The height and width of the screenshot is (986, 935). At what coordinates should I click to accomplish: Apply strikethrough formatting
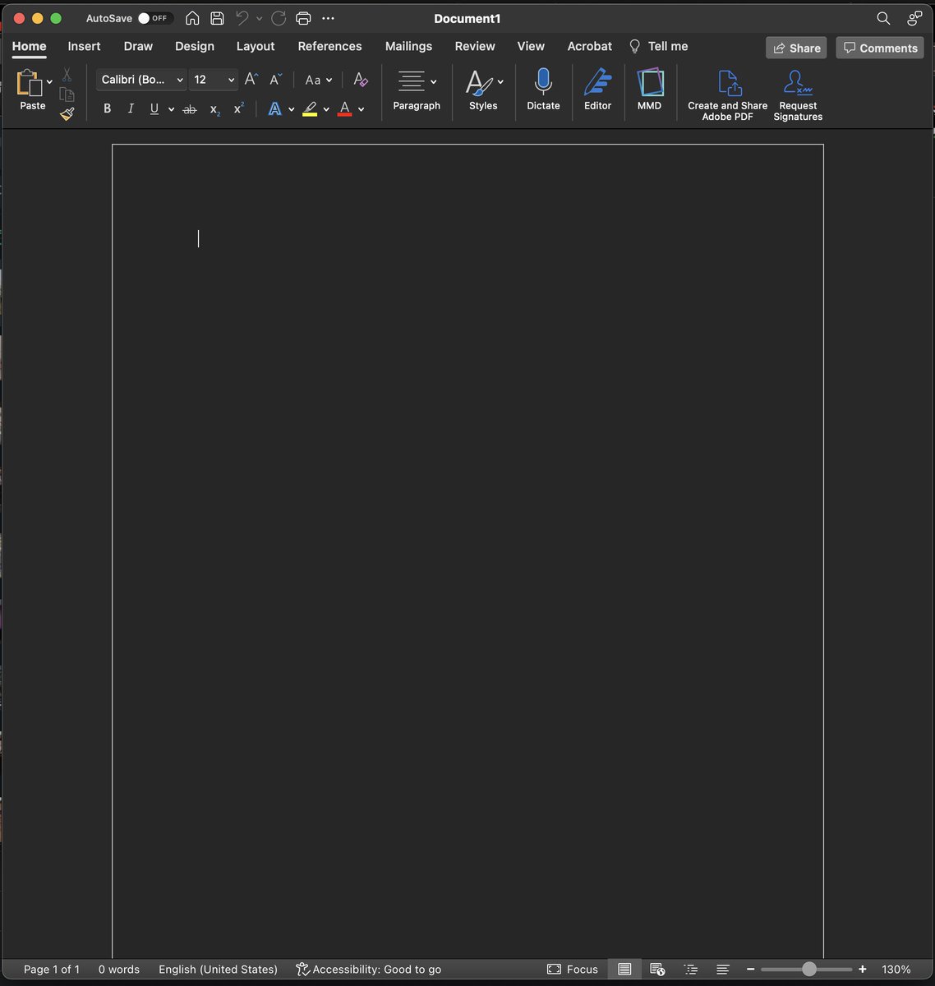click(x=190, y=108)
